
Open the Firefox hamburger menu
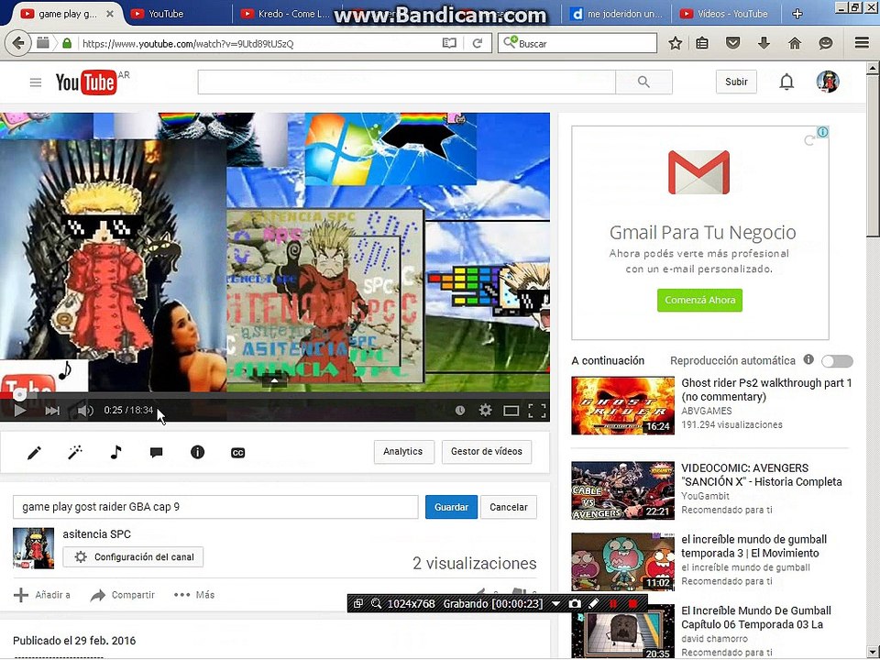click(x=862, y=43)
